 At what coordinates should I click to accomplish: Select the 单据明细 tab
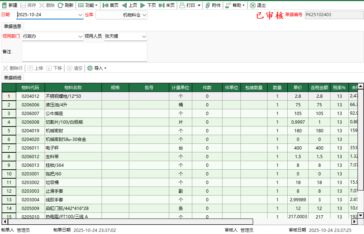[13, 77]
